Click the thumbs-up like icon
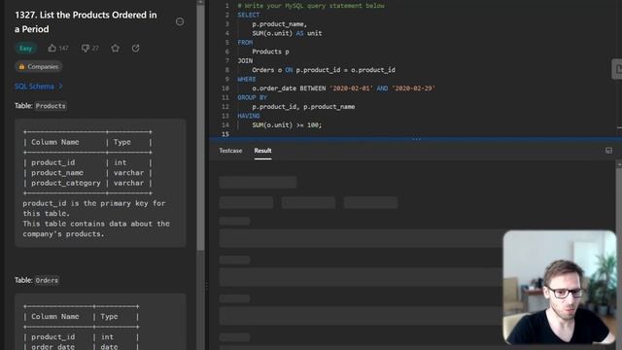The height and width of the screenshot is (350, 622). click(52, 48)
